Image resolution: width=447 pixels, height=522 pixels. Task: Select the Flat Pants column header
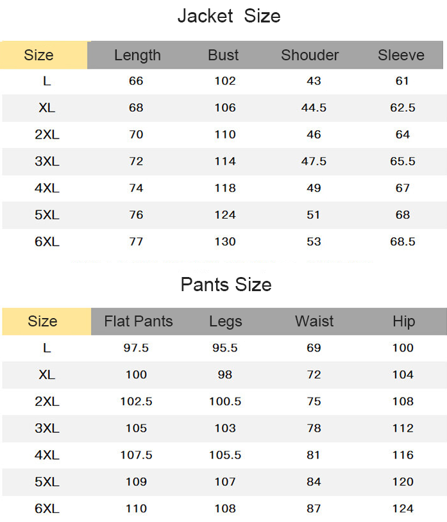139,321
